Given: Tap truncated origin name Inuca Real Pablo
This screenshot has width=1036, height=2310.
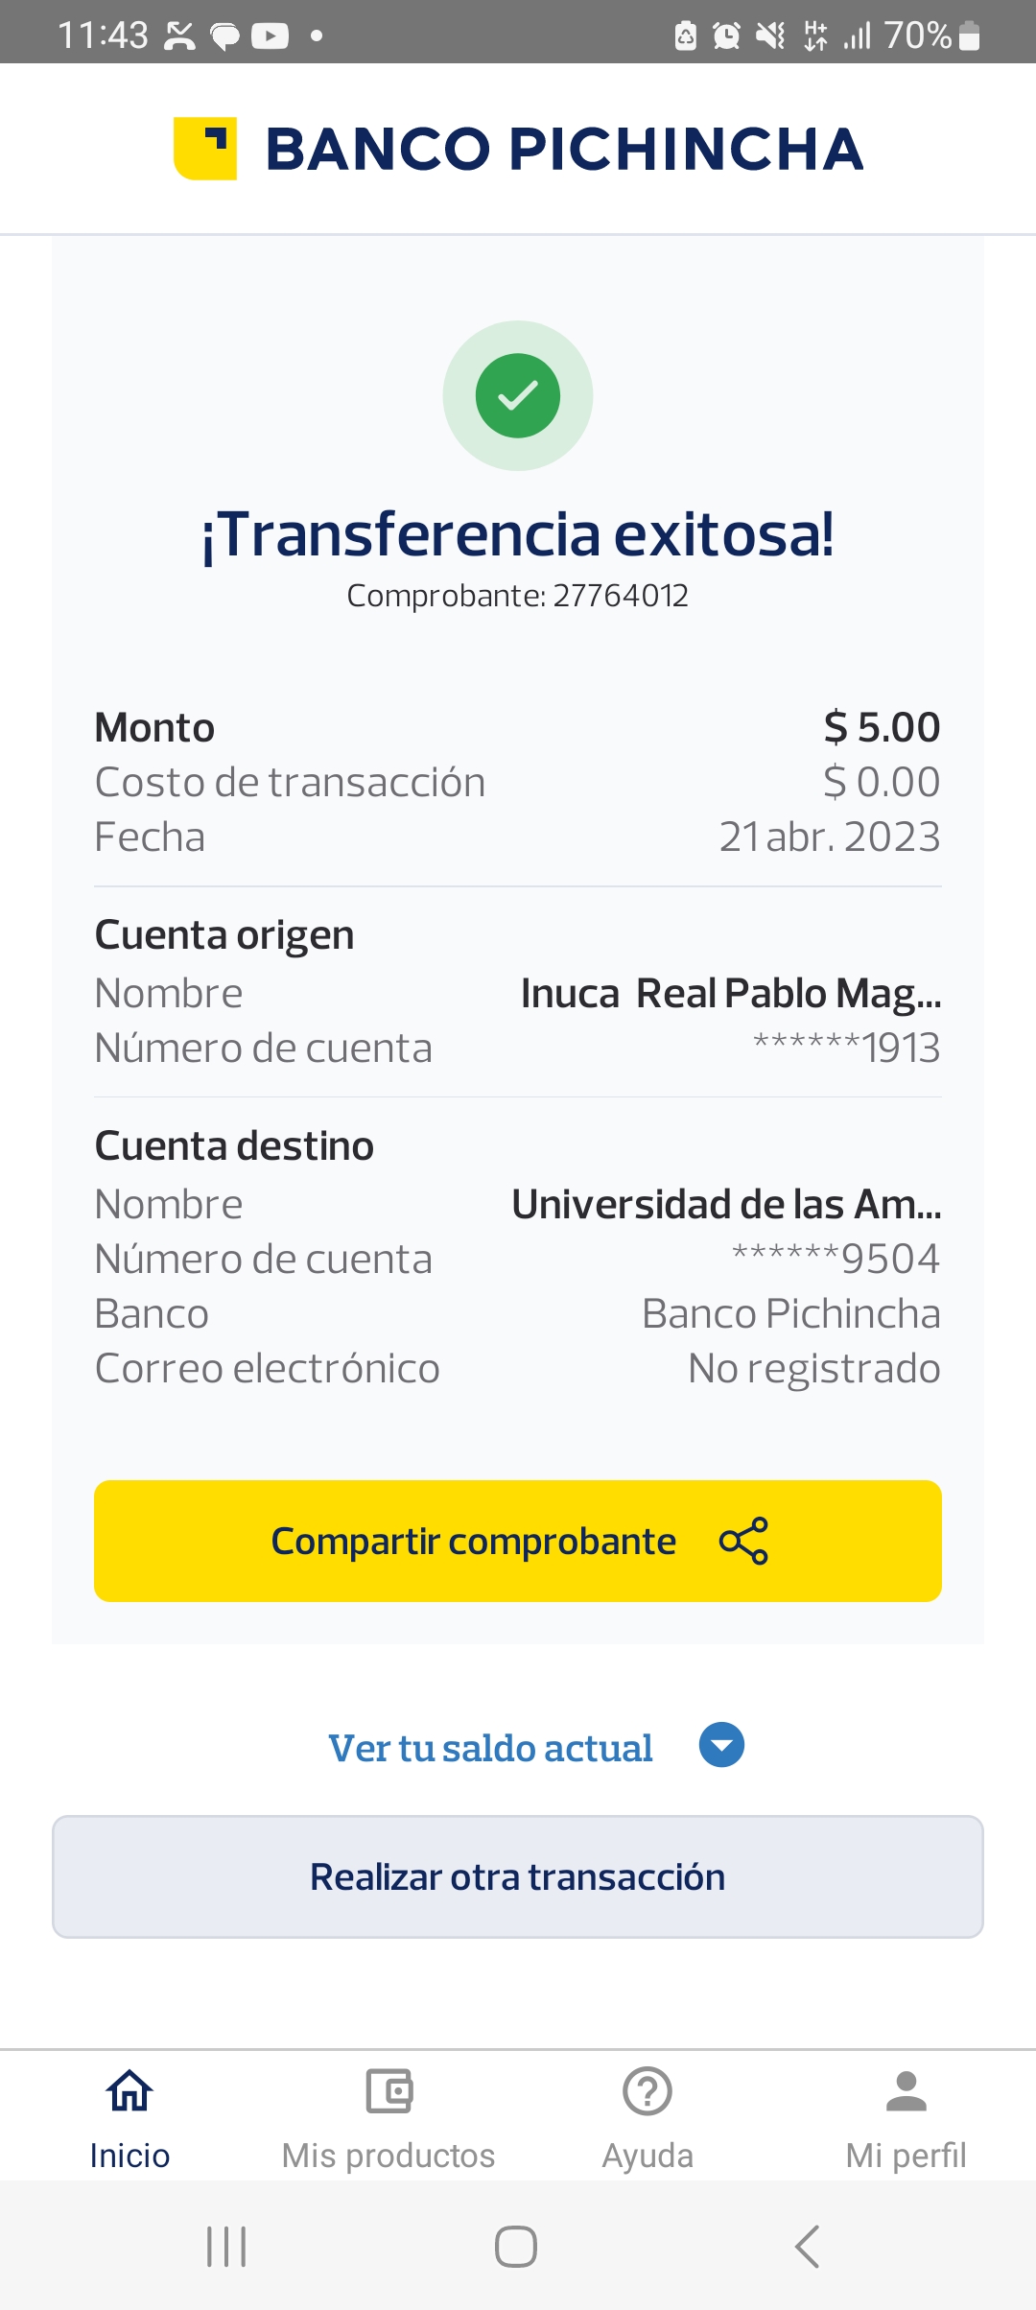Looking at the screenshot, I should point(731,994).
